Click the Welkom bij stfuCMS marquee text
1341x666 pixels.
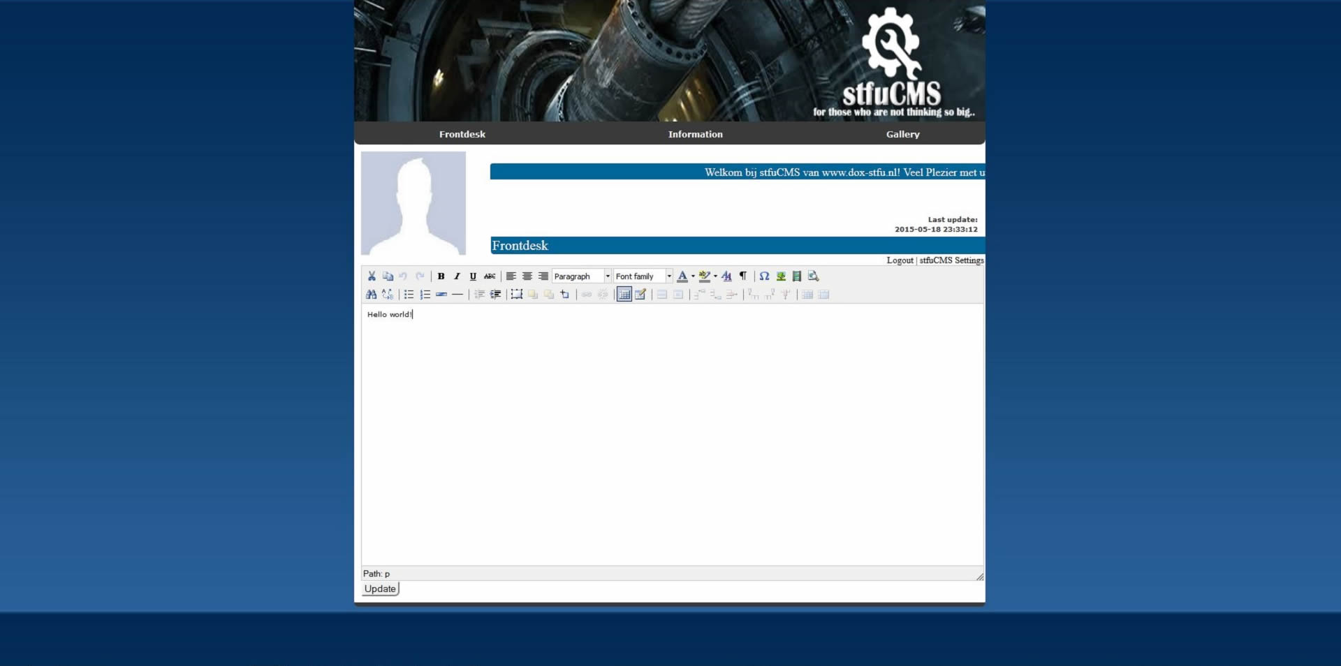tap(844, 172)
